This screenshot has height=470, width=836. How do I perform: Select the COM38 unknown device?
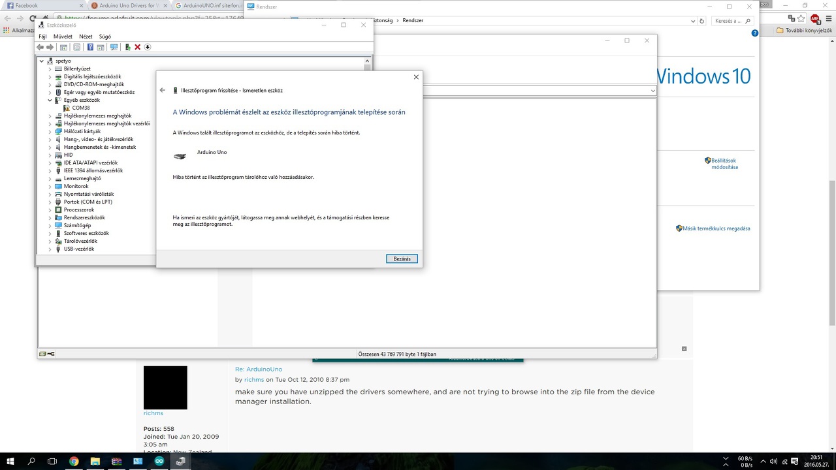81,108
